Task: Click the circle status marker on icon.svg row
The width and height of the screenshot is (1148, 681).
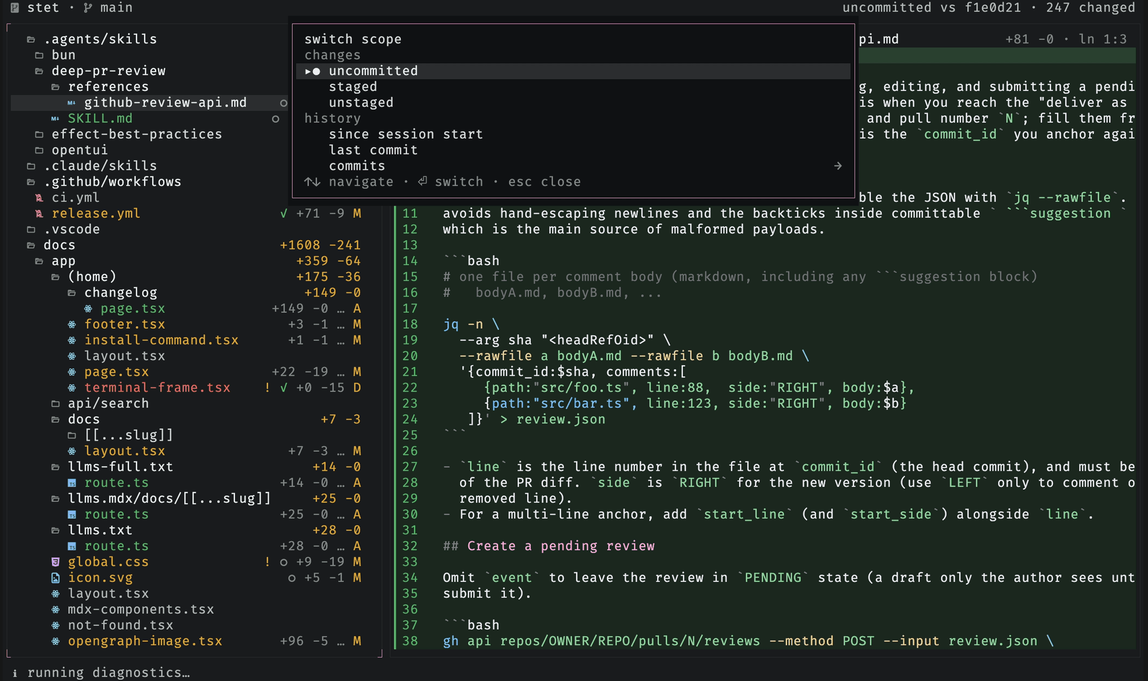Action: click(292, 578)
